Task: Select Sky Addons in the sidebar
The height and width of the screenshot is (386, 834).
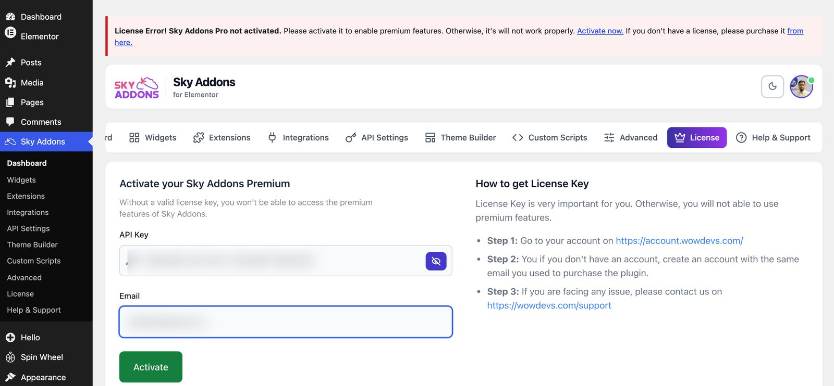Action: point(46,141)
